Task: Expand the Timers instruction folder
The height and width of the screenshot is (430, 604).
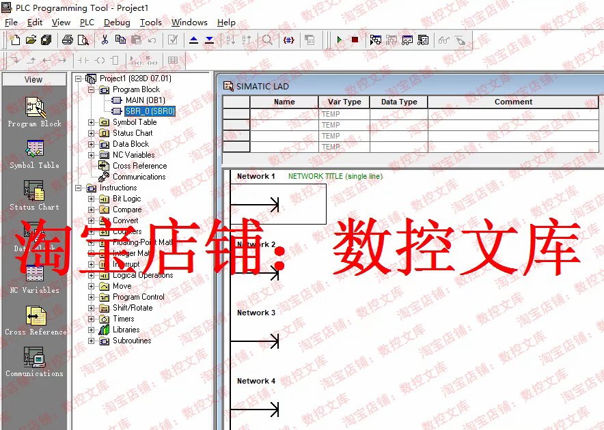Action: point(92,319)
